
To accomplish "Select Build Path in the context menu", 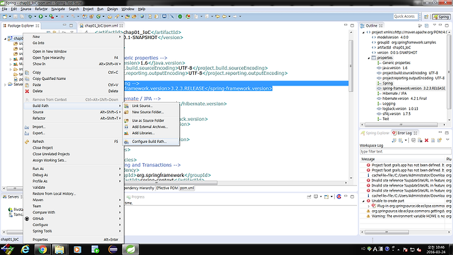I will coord(74,106).
